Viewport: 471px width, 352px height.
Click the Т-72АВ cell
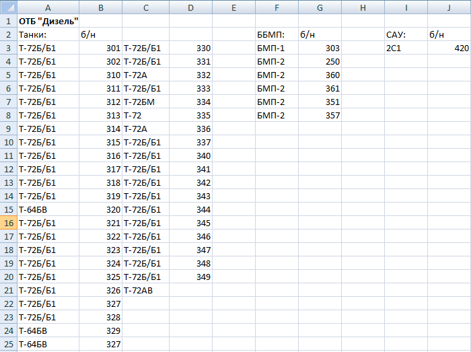[x=146, y=290]
